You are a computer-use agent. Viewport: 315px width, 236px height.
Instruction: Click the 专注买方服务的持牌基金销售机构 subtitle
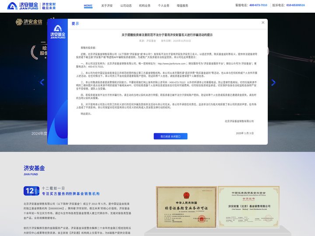(x=71, y=194)
